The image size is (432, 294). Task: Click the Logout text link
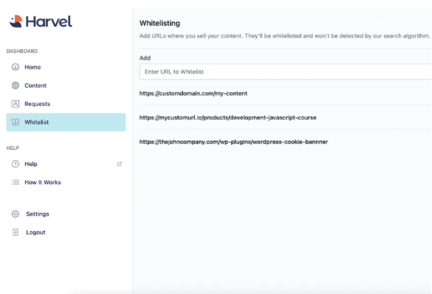click(x=36, y=232)
